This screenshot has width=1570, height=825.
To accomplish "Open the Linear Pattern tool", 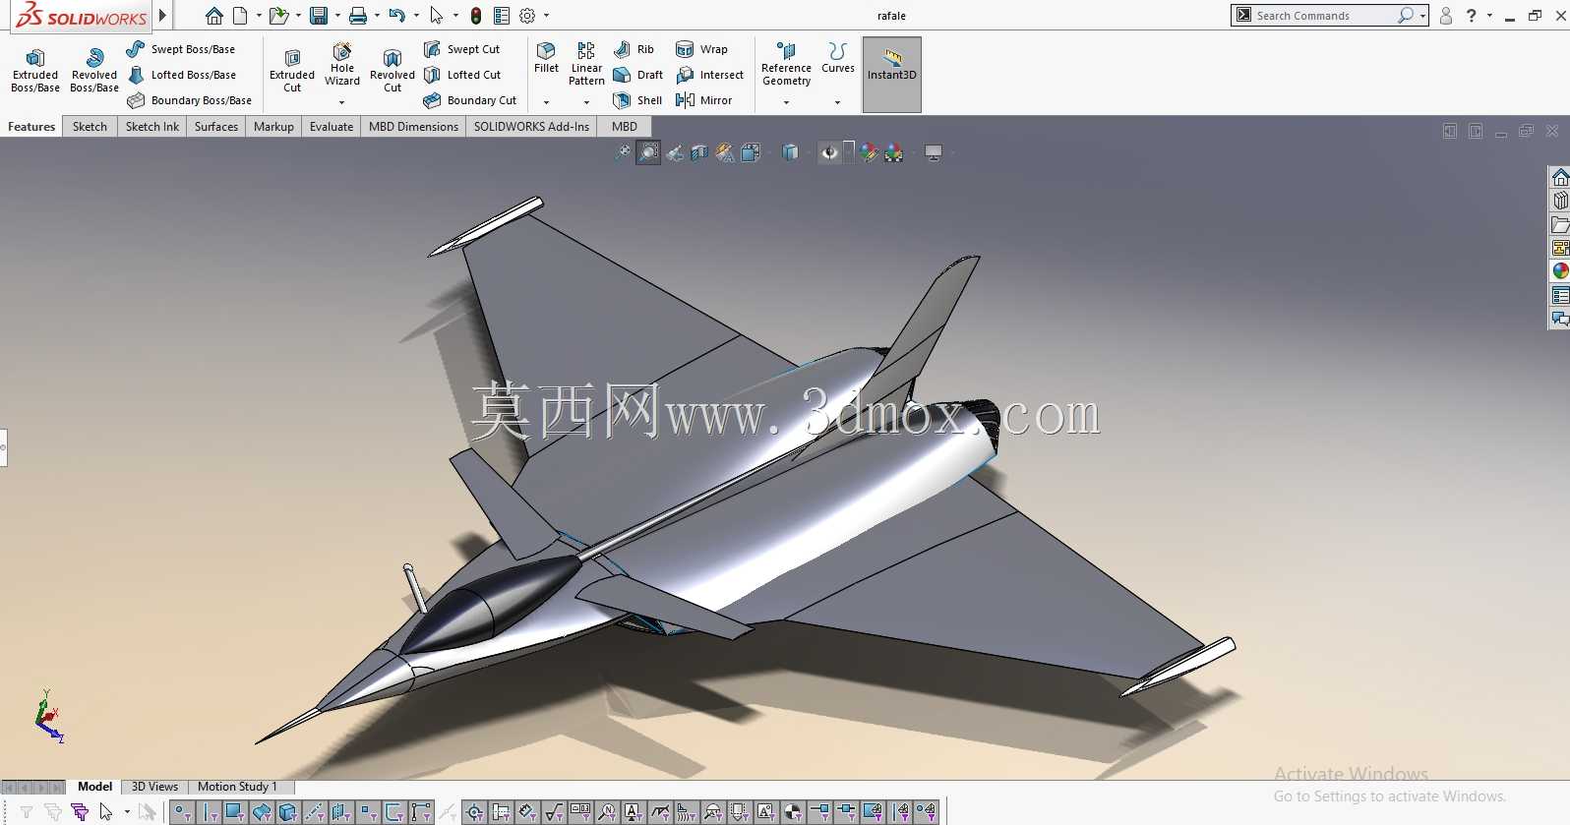I will 586,64.
